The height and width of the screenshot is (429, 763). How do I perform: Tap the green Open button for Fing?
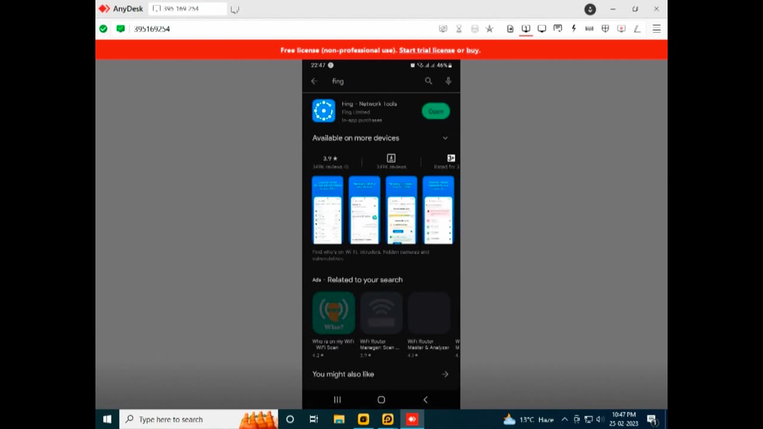point(436,111)
